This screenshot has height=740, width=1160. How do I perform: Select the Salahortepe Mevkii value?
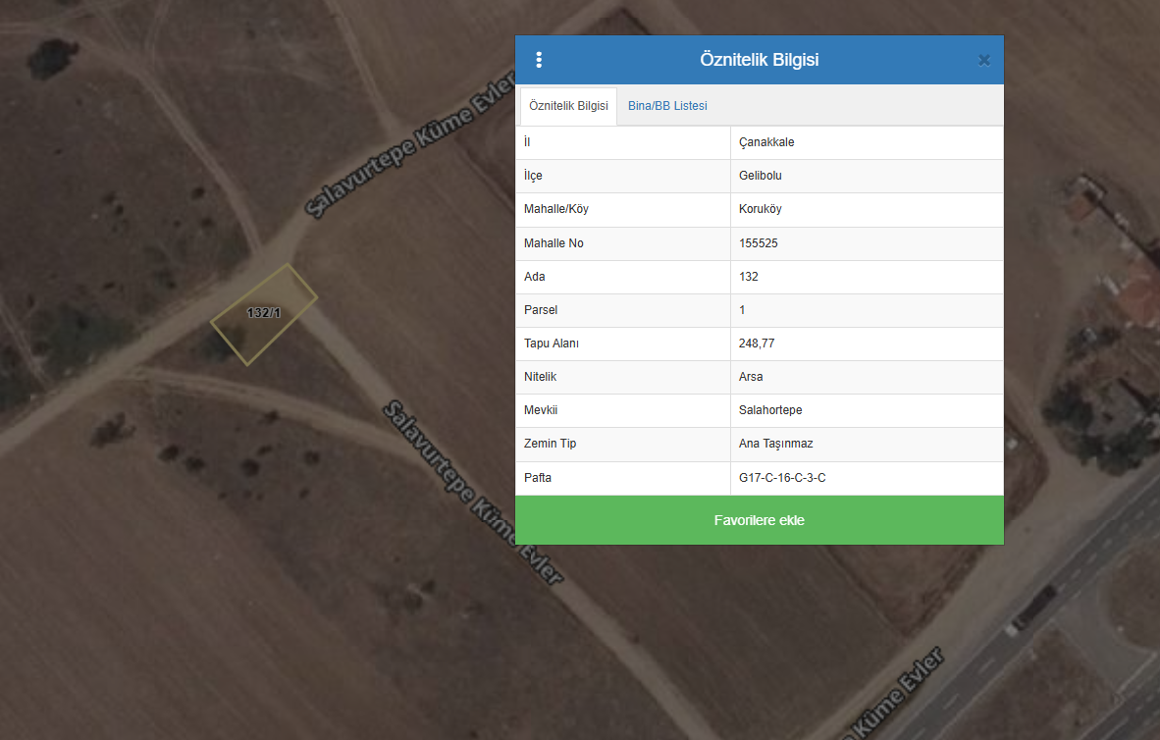[770, 410]
